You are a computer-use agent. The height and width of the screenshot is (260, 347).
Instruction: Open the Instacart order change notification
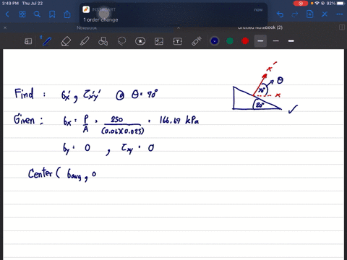[173, 15]
